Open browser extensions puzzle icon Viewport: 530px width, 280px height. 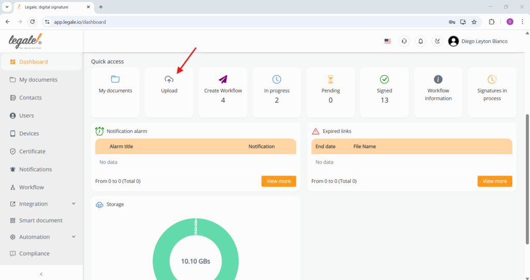pos(492,22)
